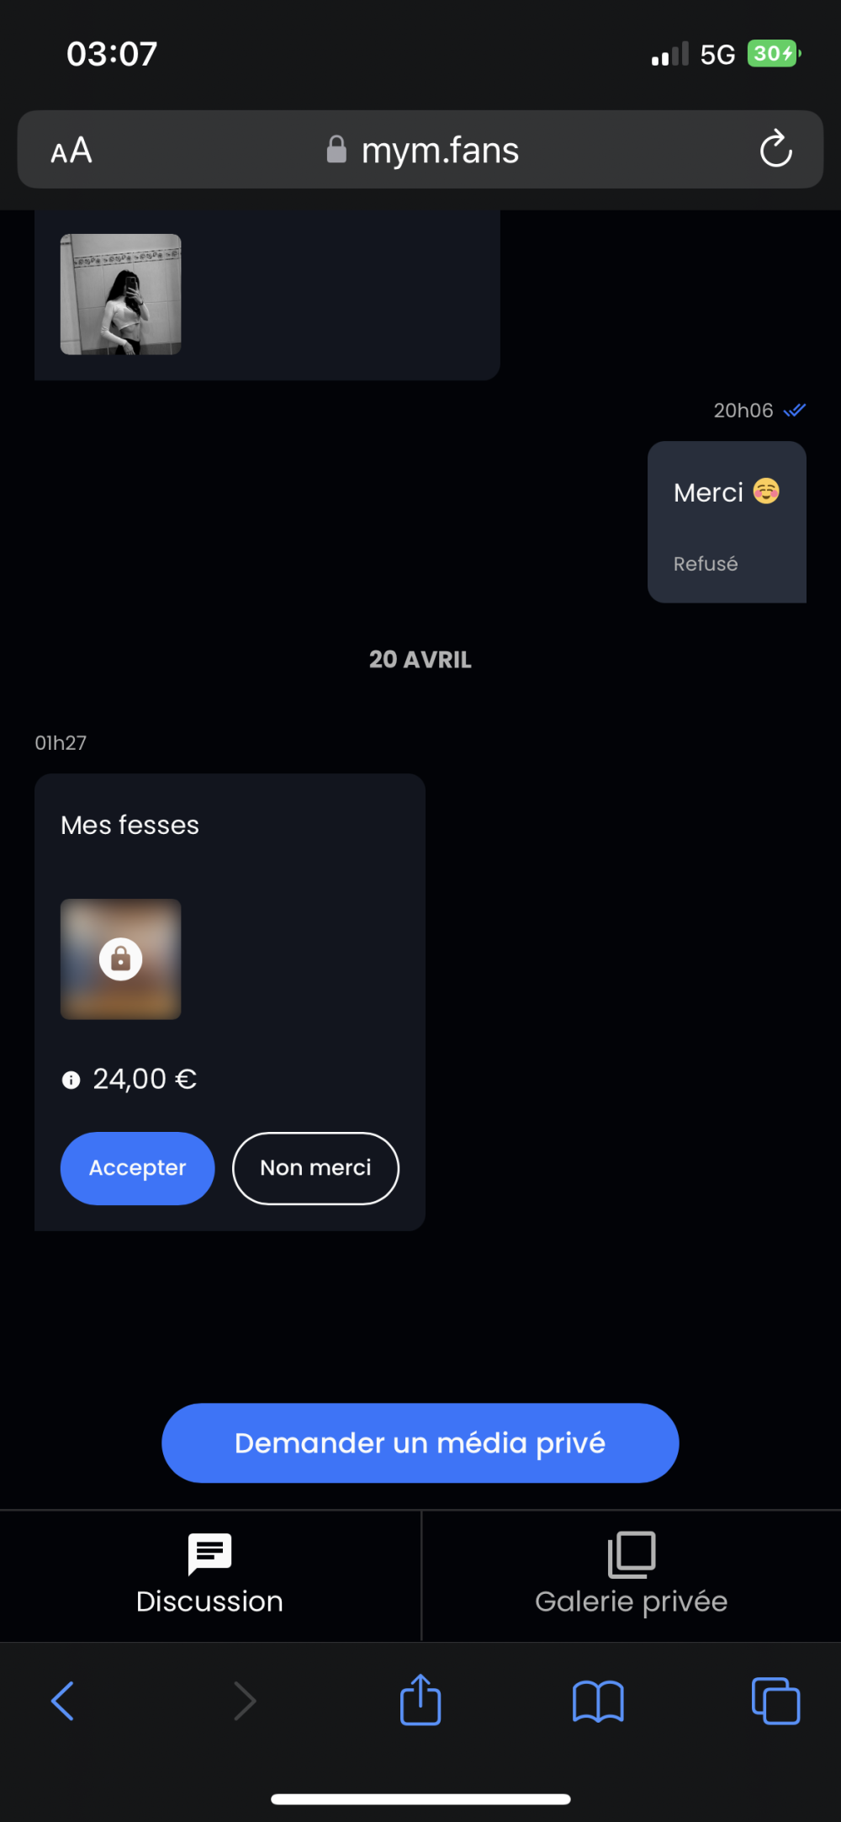Go back with Safari back arrow
This screenshot has height=1822, width=841.
click(x=63, y=1701)
